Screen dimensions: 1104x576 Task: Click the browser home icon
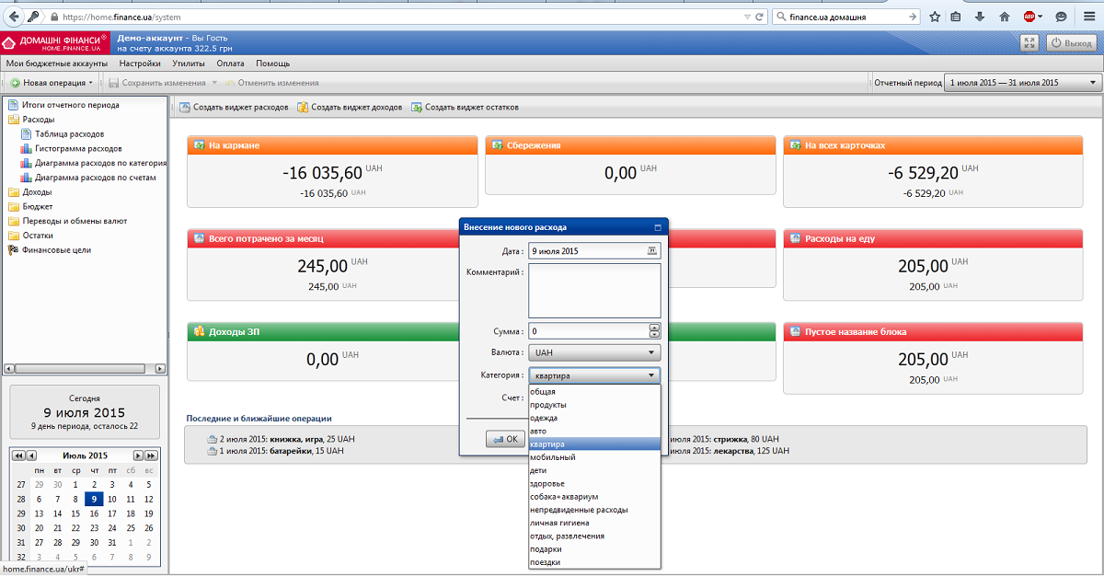[x=1005, y=17]
